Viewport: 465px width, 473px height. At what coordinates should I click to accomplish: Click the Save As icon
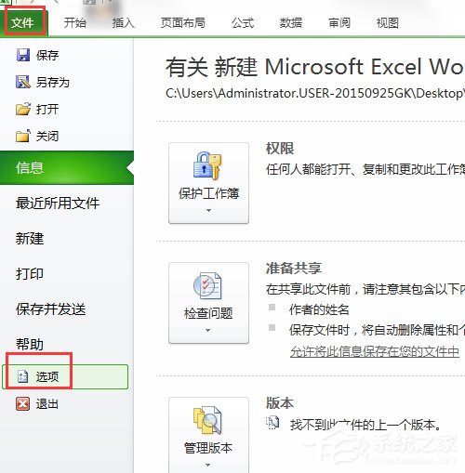coord(23,82)
